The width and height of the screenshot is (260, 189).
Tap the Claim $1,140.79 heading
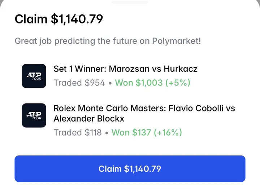59,19
